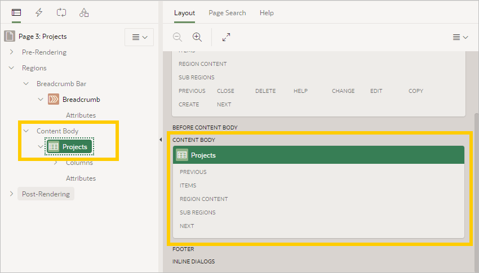Image resolution: width=479 pixels, height=273 pixels.
Task: Click ITEMS slot inside Projects region
Action: click(x=188, y=185)
